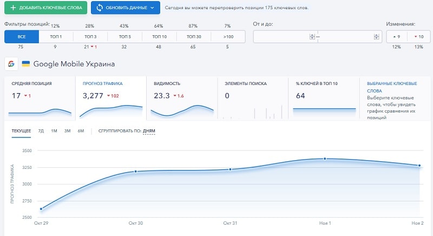Click the Окт 30 chart data point
The image size is (433, 236).
pos(136,172)
